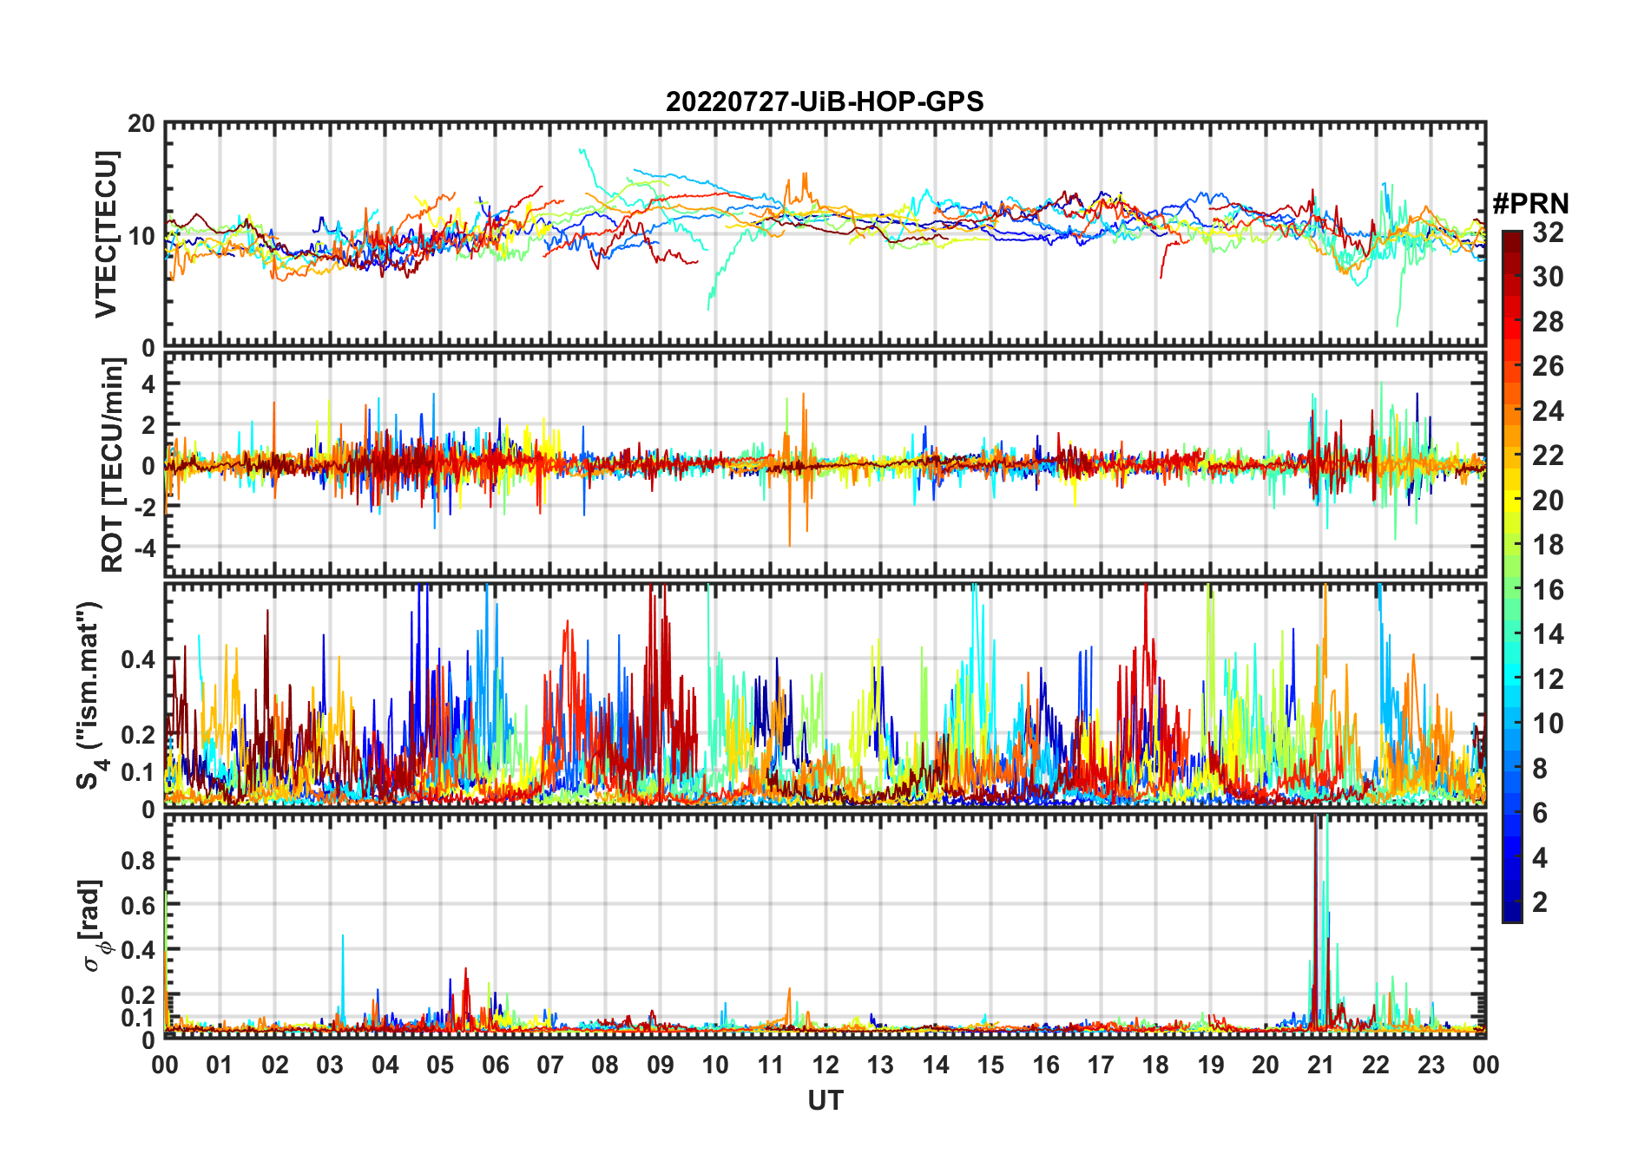Click the sigma-phi y-axis tick 0.8
The width and height of the screenshot is (1651, 1154).
pos(139,860)
